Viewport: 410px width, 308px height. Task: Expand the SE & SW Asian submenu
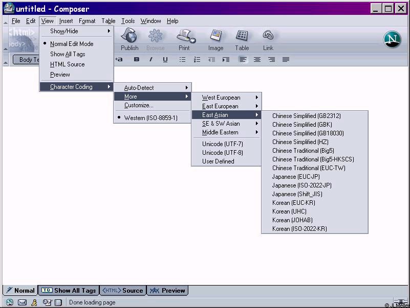[x=226, y=124]
